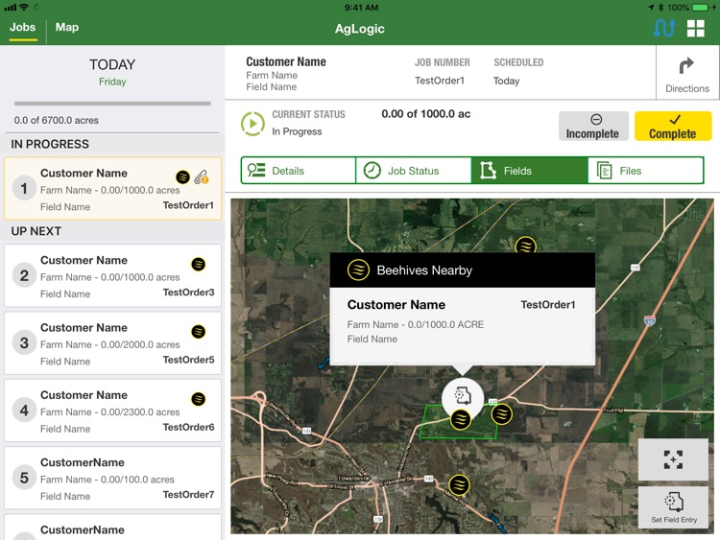Click the Beehives Nearby title
720x540 pixels.
[x=424, y=270]
